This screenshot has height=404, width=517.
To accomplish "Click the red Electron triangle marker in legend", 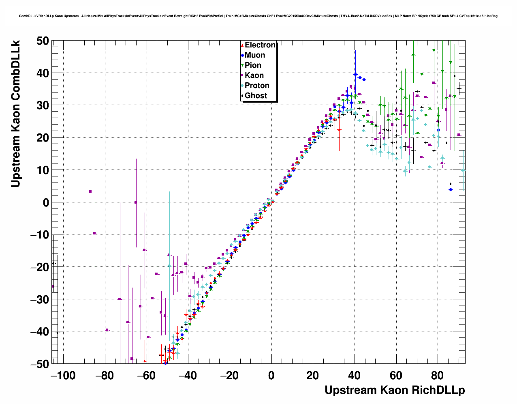I will pos(242,45).
